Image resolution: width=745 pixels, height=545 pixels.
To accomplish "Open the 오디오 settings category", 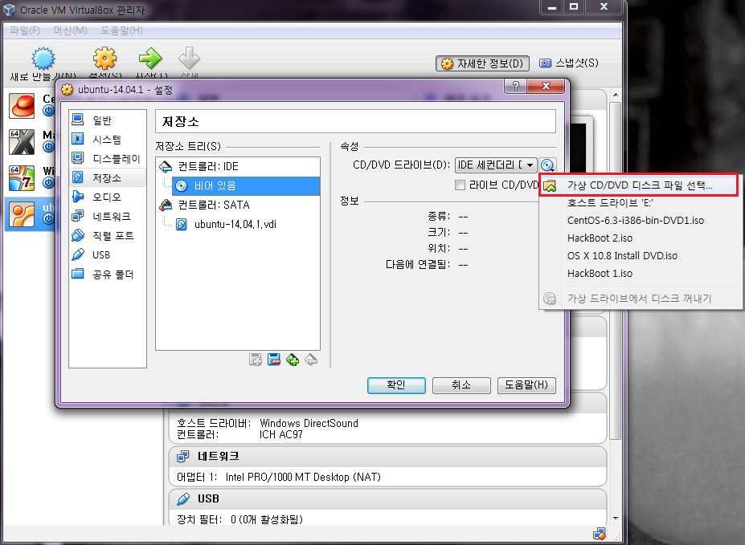I will 106,197.
